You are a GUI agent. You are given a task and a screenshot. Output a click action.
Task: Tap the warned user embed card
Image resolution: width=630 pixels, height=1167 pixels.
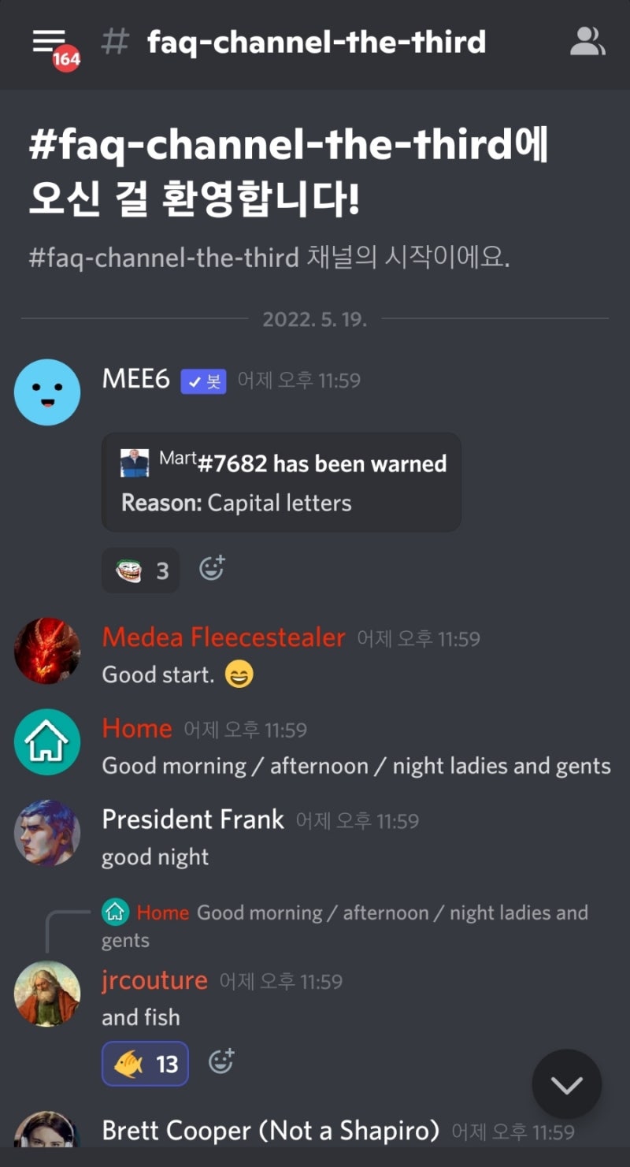(281, 481)
